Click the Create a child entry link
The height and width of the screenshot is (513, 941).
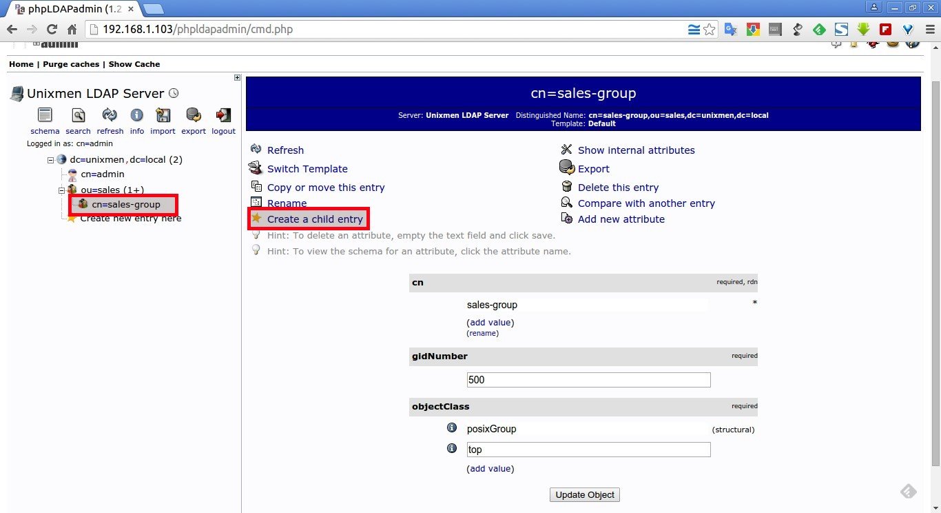(x=315, y=219)
